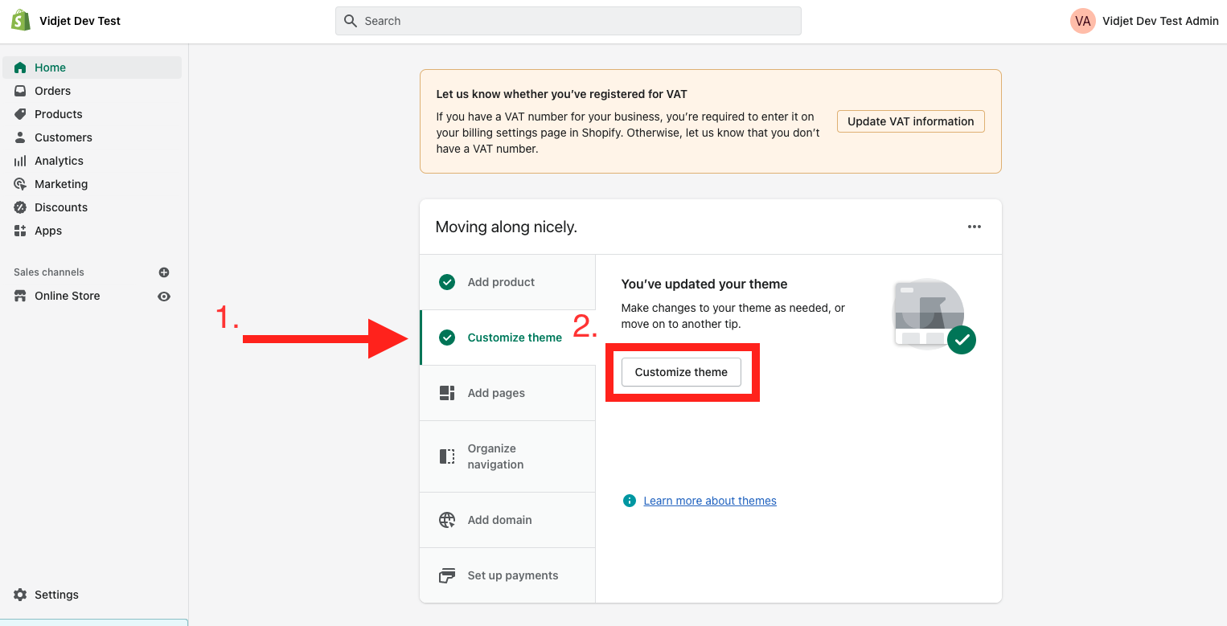
Task: Open the Home menu item
Action: 92,68
